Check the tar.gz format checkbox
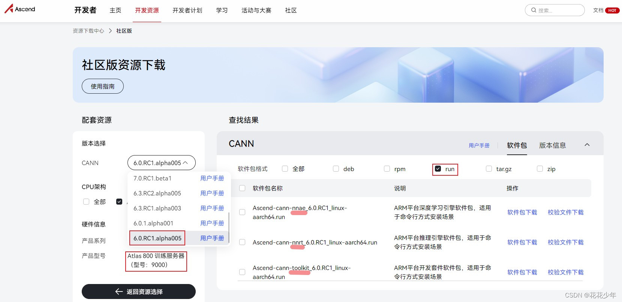Viewport: 622px width, 302px height. tap(489, 169)
